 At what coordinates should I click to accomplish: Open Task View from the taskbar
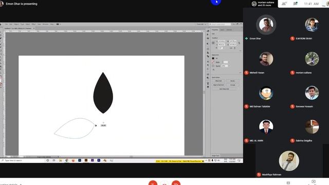point(54,160)
